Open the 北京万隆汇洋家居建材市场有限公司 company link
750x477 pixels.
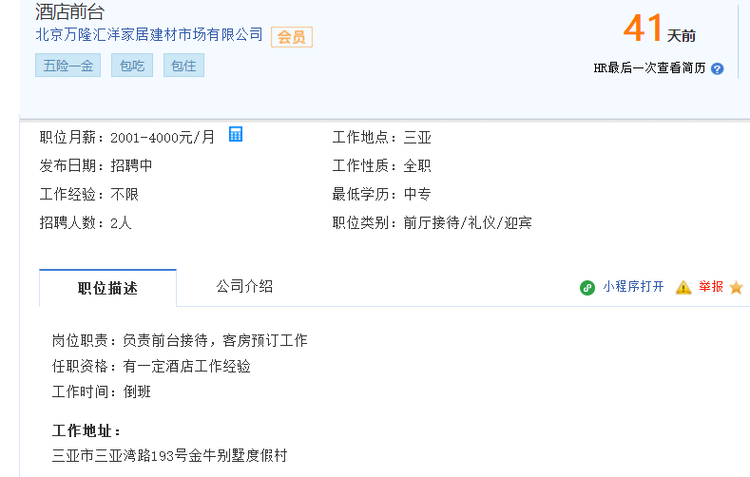click(x=149, y=34)
